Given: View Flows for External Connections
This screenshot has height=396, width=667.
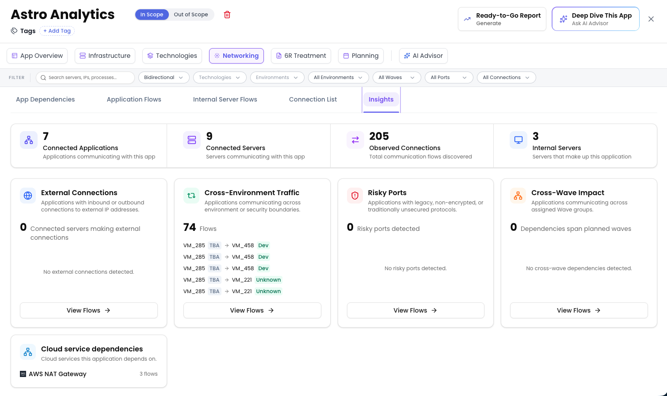Looking at the screenshot, I should (x=89, y=310).
